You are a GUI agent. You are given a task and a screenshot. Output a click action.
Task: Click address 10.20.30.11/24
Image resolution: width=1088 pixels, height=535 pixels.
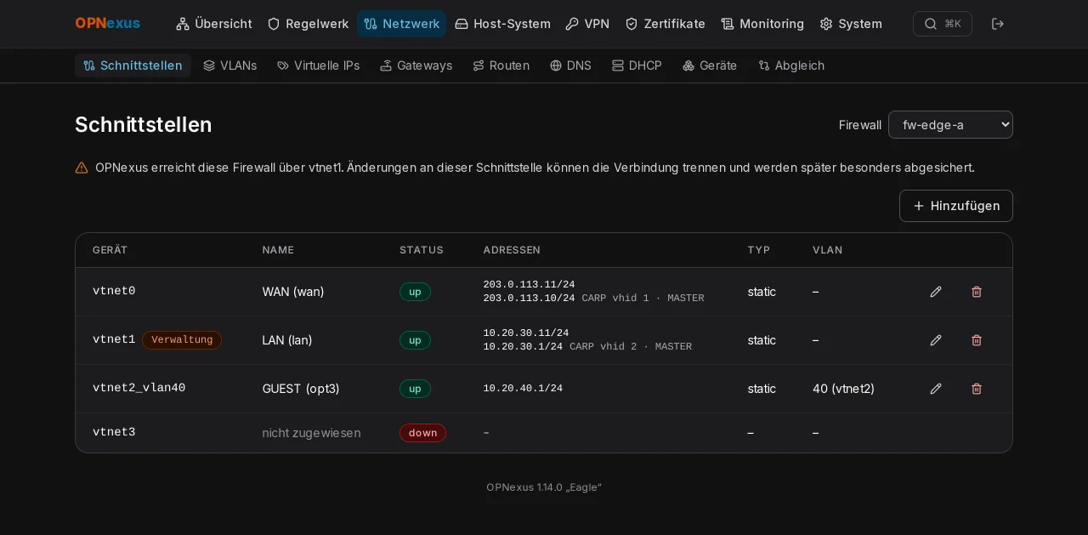click(x=526, y=333)
